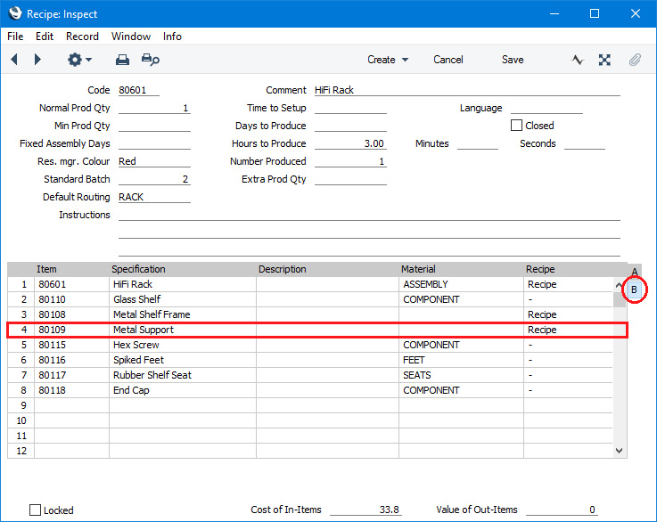Click the Res. mgr. Colour field Red
Image resolution: width=657 pixels, height=522 pixels.
tap(153, 161)
